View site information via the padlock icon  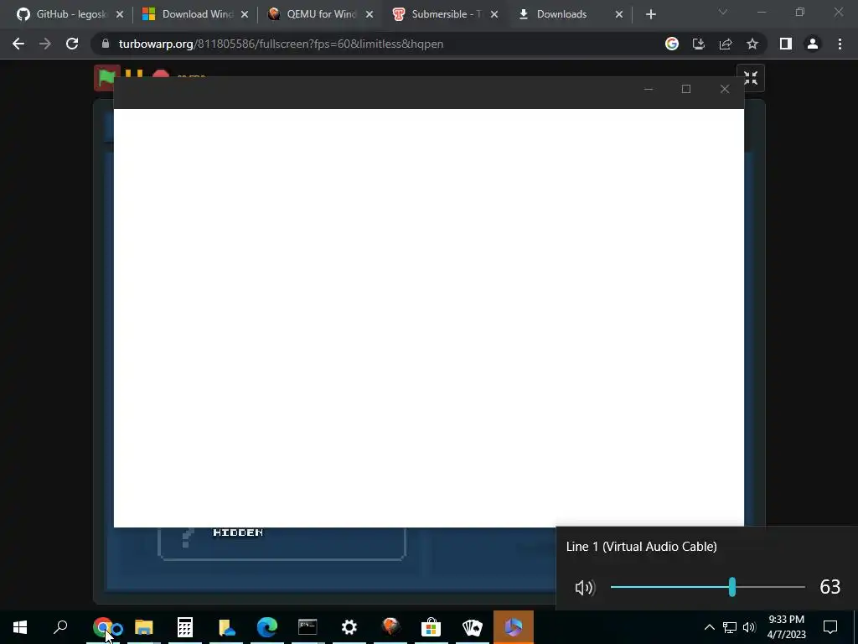click(106, 44)
